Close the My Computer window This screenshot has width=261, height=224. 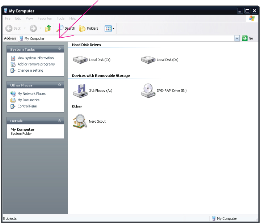(x=254, y=11)
